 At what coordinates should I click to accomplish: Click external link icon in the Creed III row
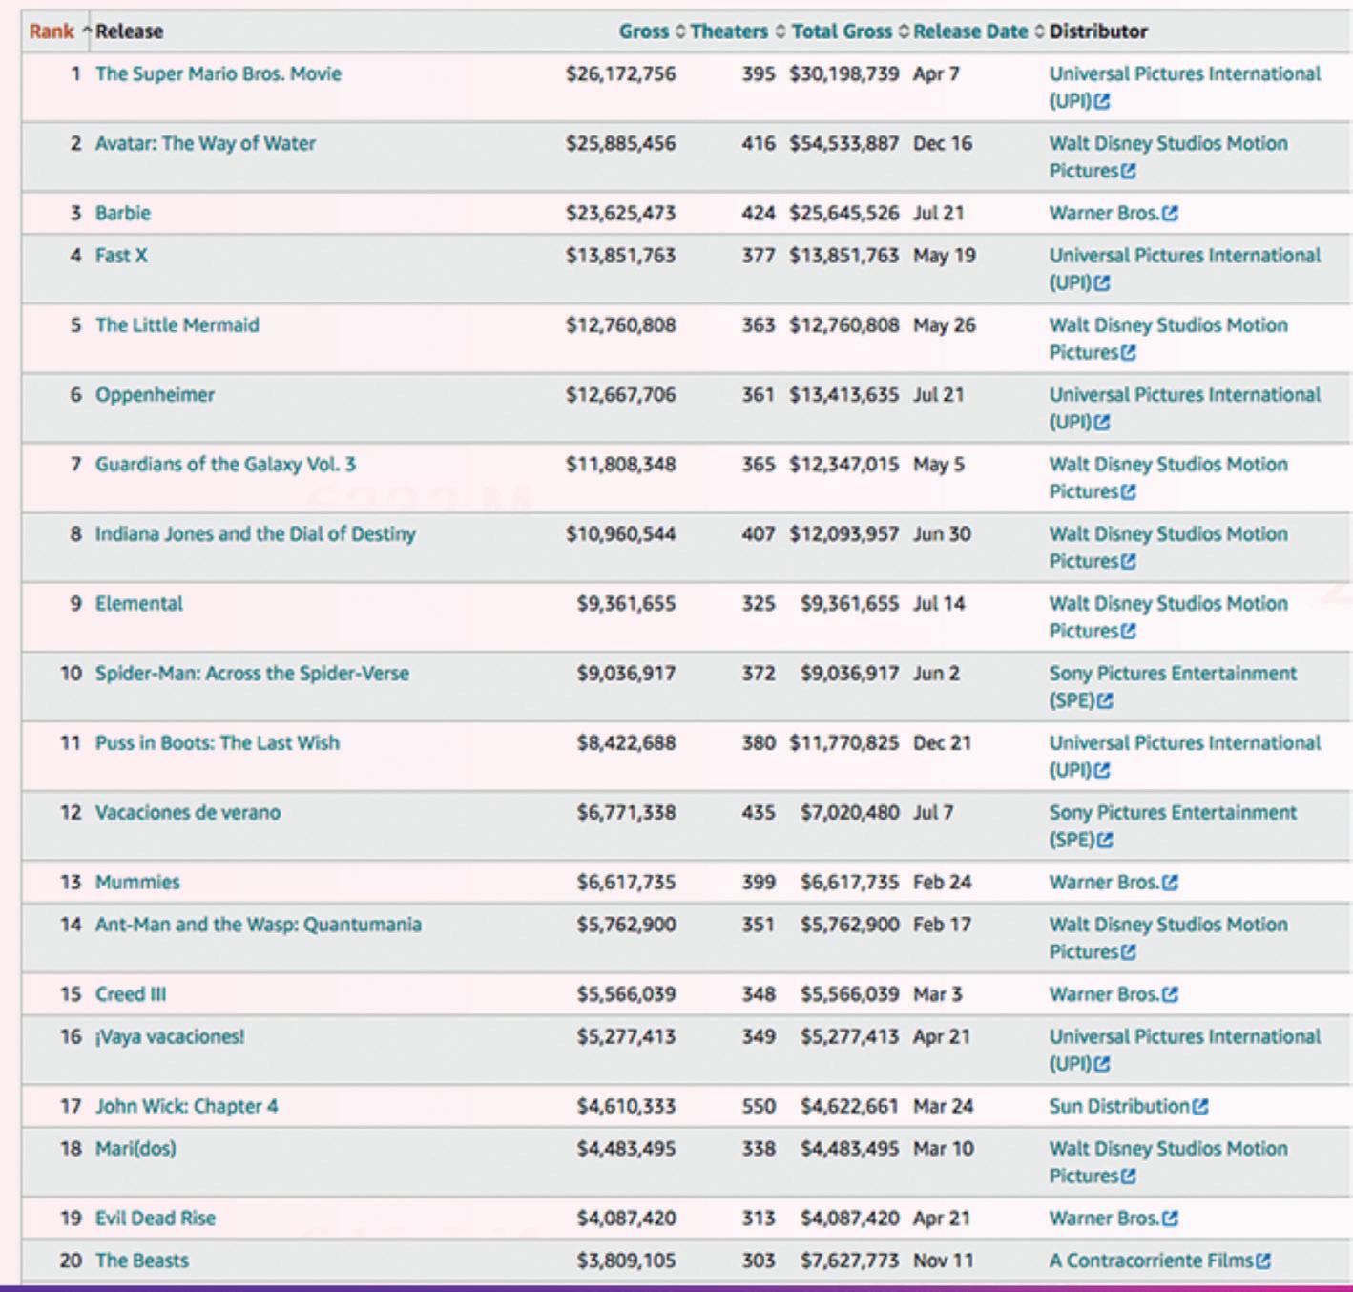(1171, 994)
